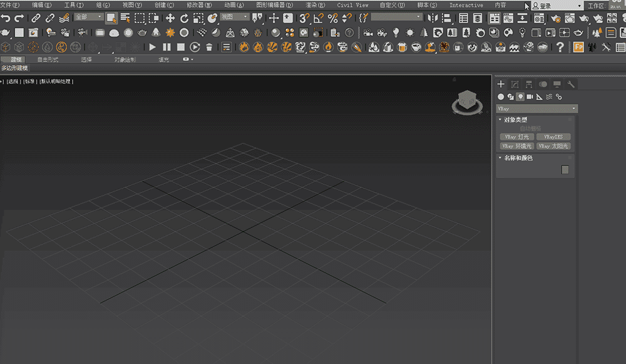Click the orange starburst icon in second row
The height and width of the screenshot is (364, 626).
[170, 33]
